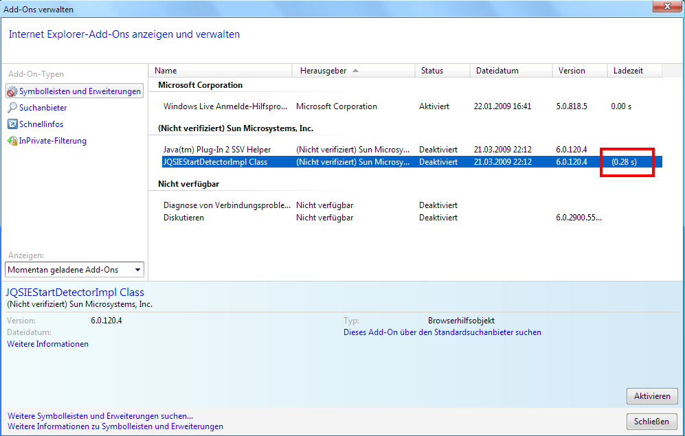Open the 'Weitere Informationen' link in details pane
Image resolution: width=685 pixels, height=436 pixels.
click(47, 344)
